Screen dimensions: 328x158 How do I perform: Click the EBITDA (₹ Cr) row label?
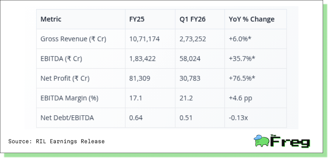(x=61, y=59)
